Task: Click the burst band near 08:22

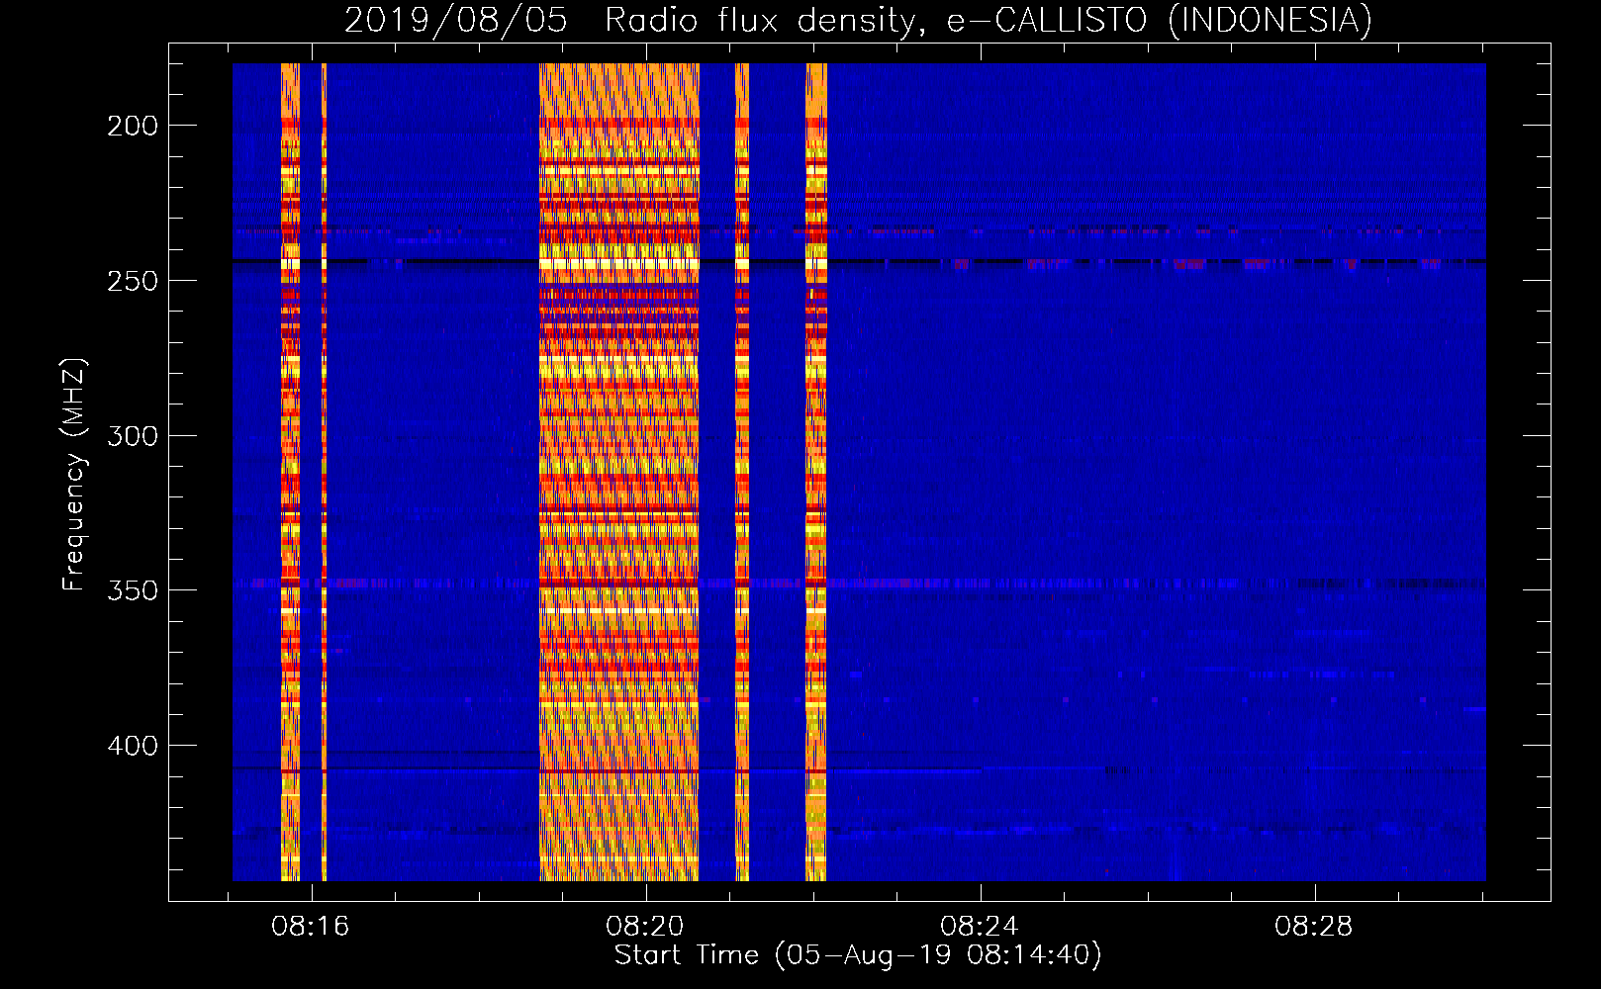Action: tap(815, 472)
